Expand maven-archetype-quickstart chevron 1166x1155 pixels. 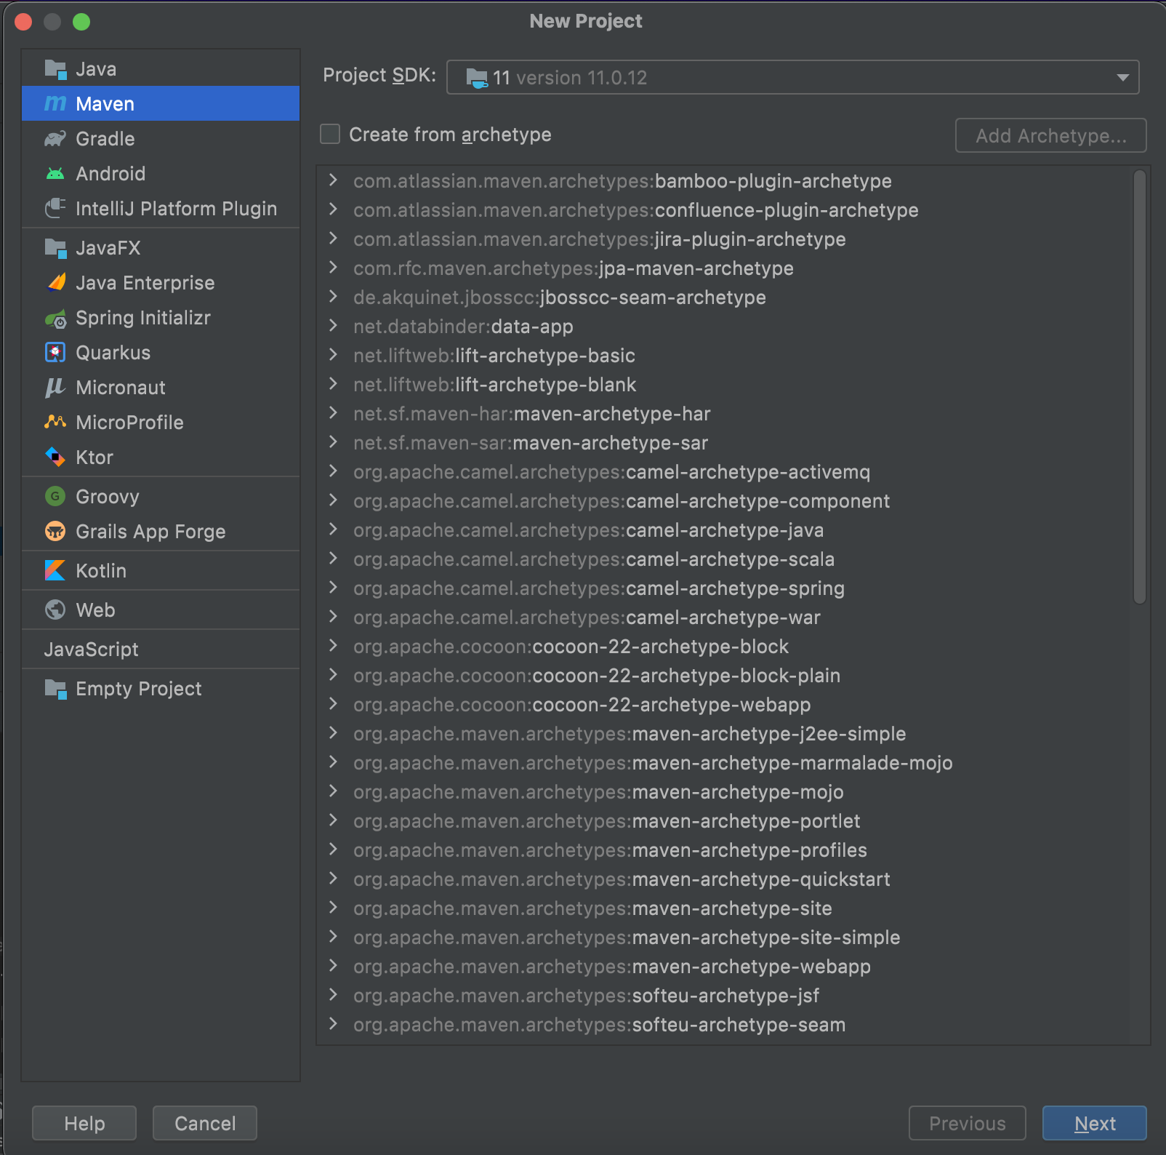tap(333, 879)
